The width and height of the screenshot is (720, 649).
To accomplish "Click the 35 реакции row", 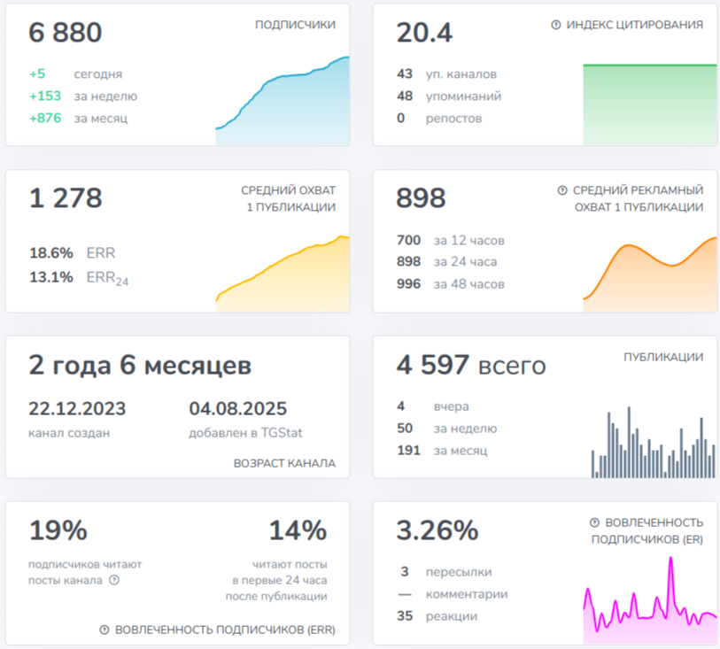I will (x=437, y=616).
